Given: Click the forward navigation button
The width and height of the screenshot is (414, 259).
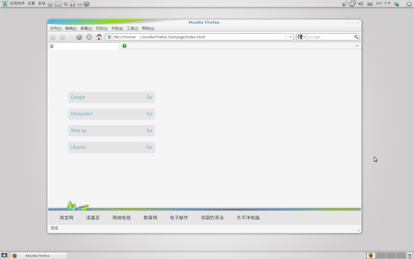Looking at the screenshot, I should 62,37.
